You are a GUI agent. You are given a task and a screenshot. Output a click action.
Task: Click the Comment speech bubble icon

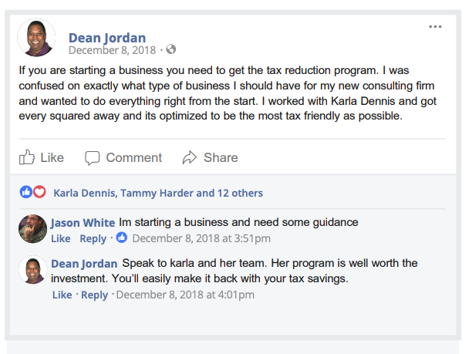(92, 158)
